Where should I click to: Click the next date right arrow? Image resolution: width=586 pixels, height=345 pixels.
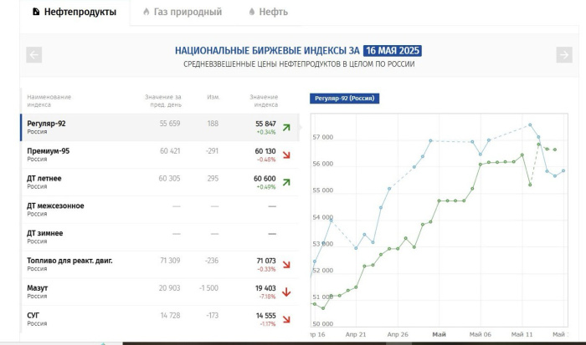pos(563,55)
